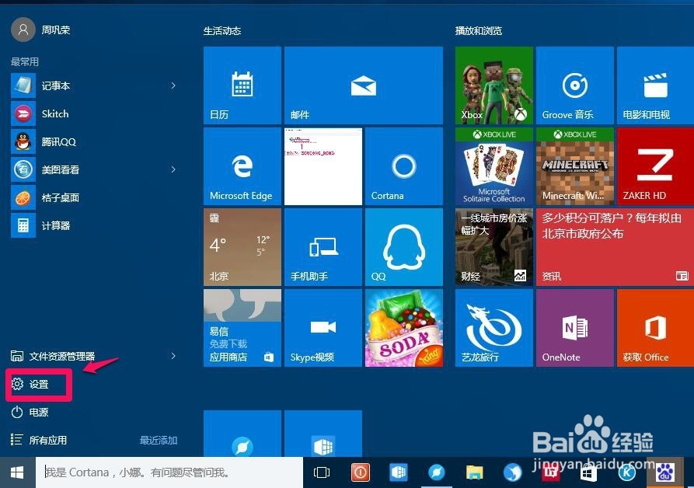Open the Get Office (获取 Office) tile

click(x=655, y=328)
